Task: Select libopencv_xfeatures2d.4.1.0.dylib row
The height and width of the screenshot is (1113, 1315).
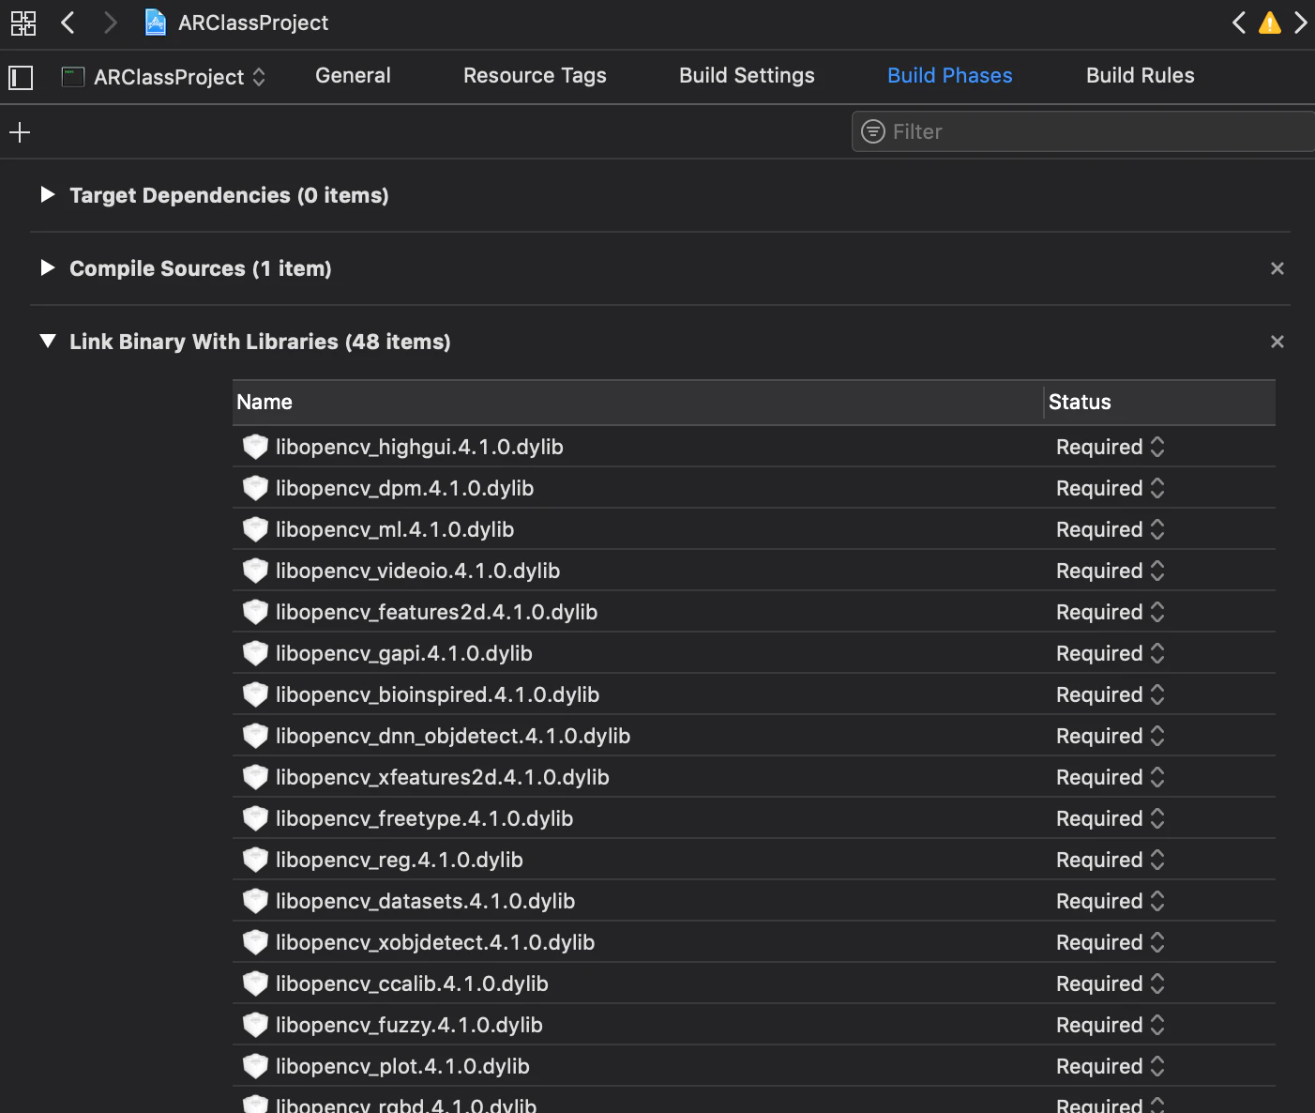Action: pyautogui.click(x=754, y=777)
